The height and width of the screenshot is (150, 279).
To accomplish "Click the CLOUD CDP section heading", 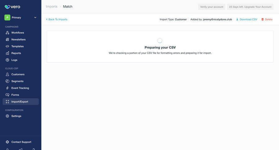I will 11,68.
